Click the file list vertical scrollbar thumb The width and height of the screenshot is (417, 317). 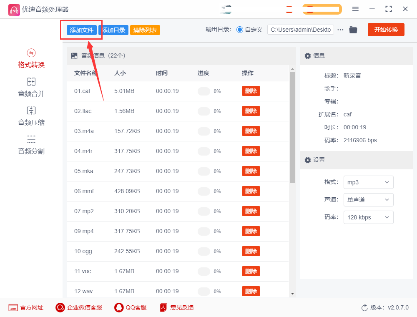pyautogui.click(x=293, y=128)
